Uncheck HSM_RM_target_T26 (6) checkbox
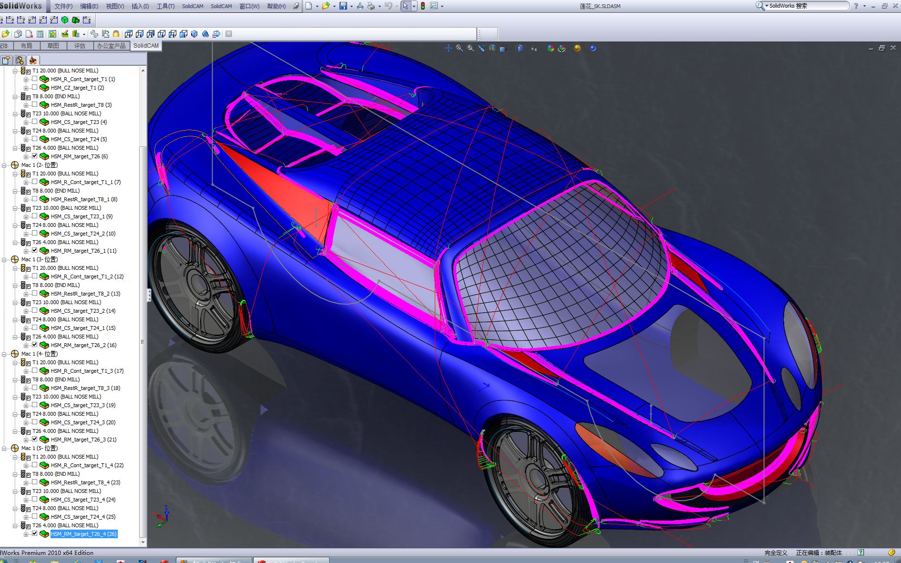 tap(34, 156)
